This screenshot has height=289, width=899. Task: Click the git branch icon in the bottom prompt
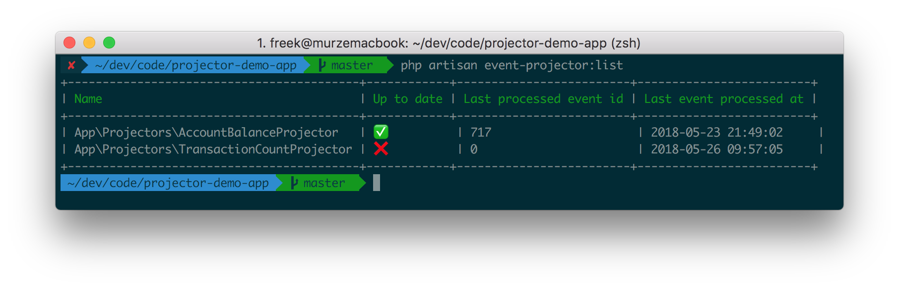294,183
